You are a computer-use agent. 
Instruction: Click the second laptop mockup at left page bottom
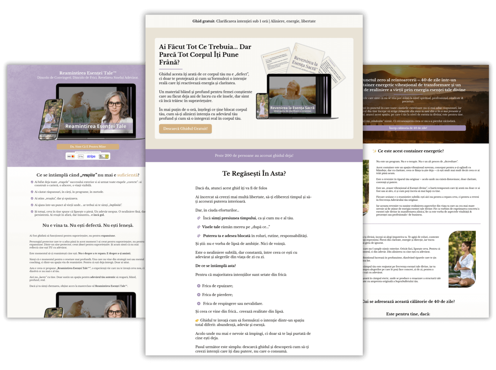click(96, 305)
